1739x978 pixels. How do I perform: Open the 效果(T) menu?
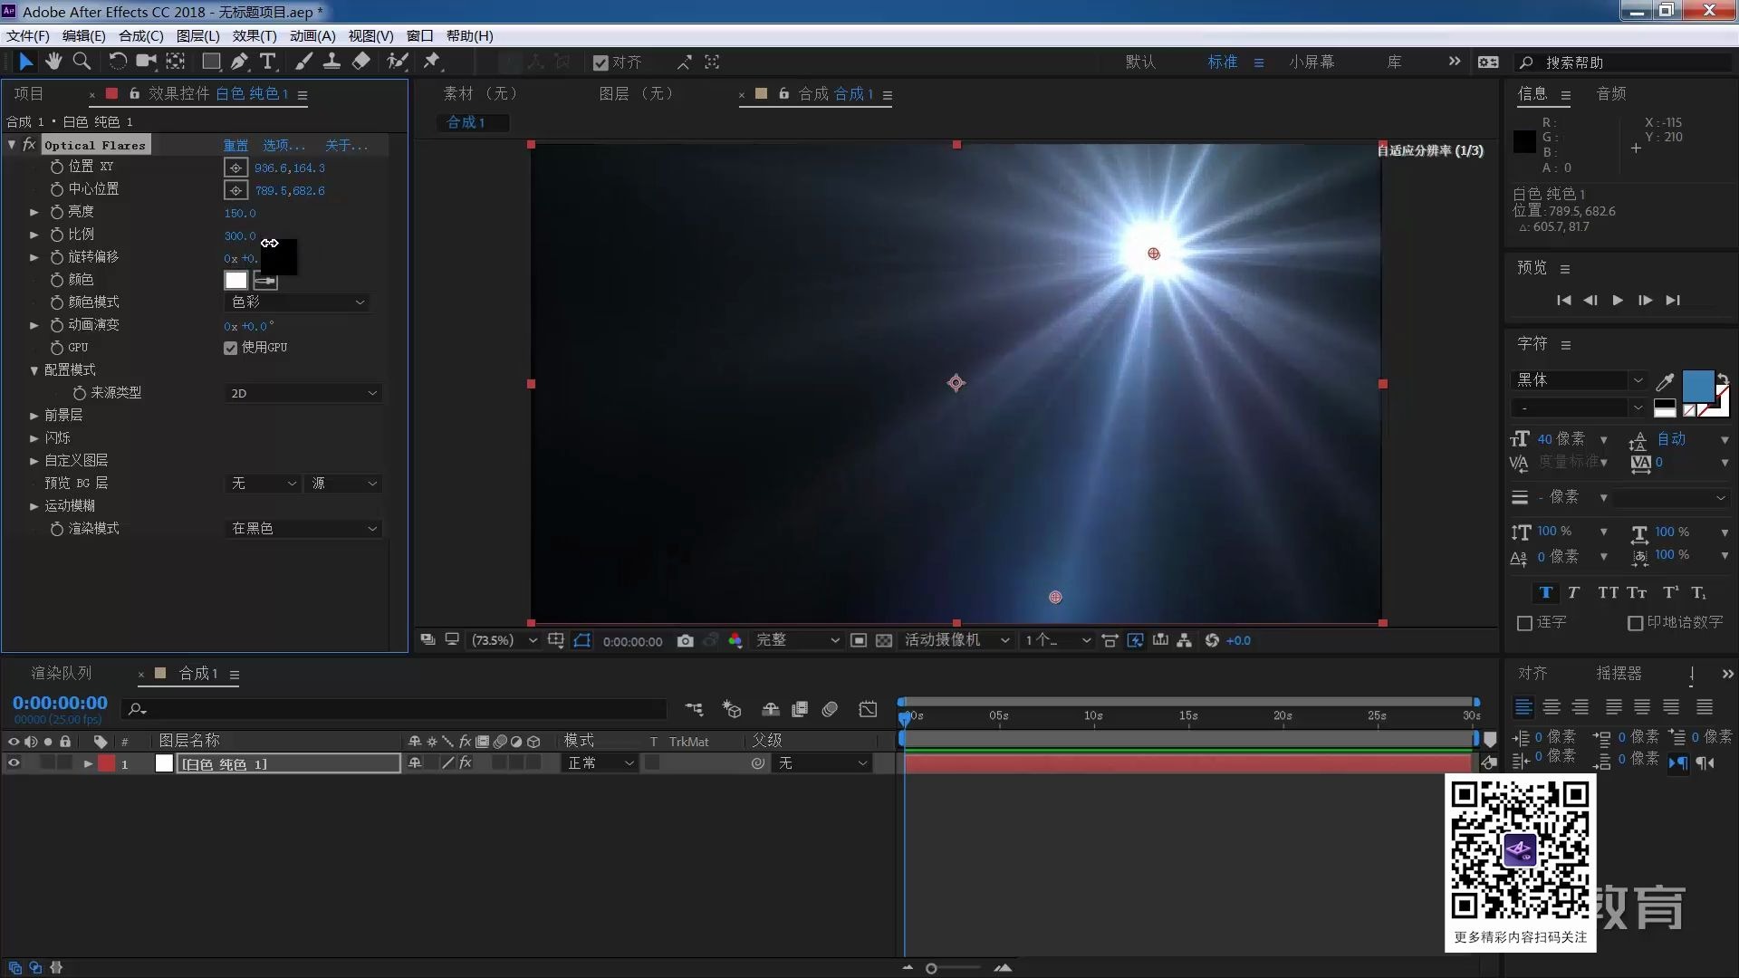coord(255,36)
